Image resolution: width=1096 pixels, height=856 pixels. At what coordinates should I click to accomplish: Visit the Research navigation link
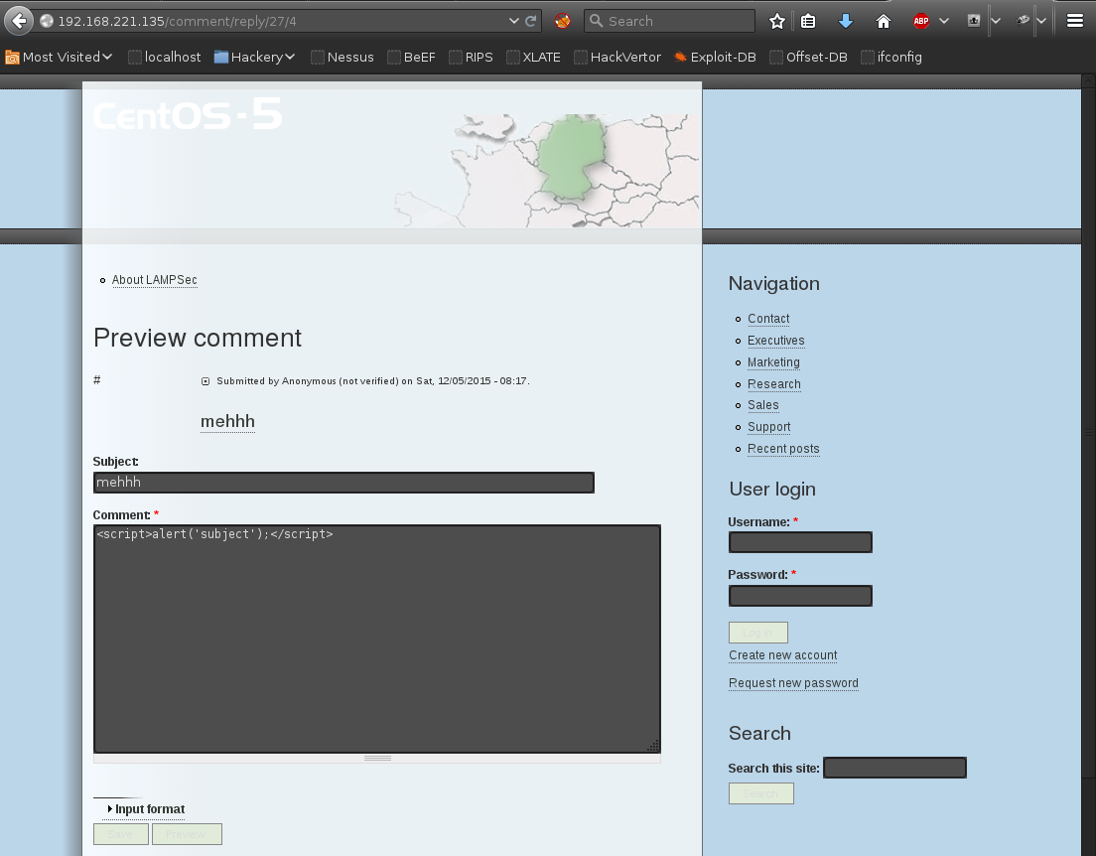773,384
